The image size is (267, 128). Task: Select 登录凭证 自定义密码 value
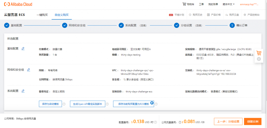point(59,92)
